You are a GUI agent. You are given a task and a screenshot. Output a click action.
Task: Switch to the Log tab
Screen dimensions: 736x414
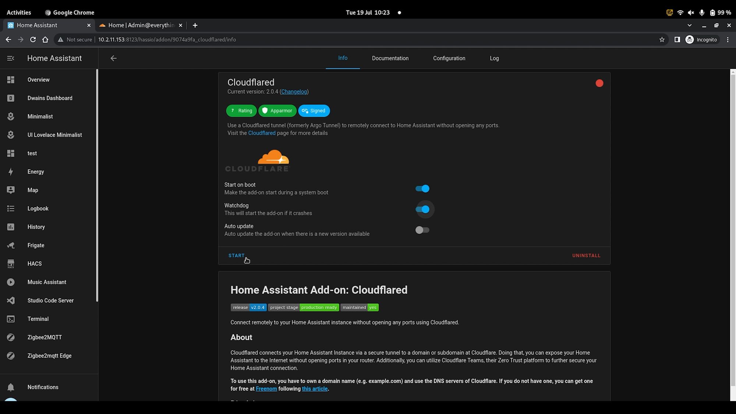point(494,58)
